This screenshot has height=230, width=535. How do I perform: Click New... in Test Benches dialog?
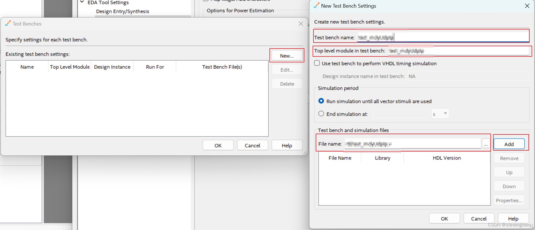pyautogui.click(x=287, y=56)
